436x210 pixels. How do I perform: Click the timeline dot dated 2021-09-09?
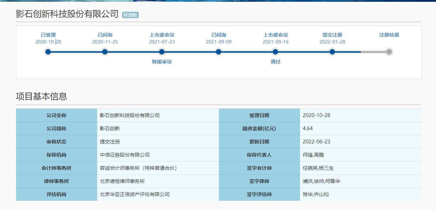coord(219,52)
